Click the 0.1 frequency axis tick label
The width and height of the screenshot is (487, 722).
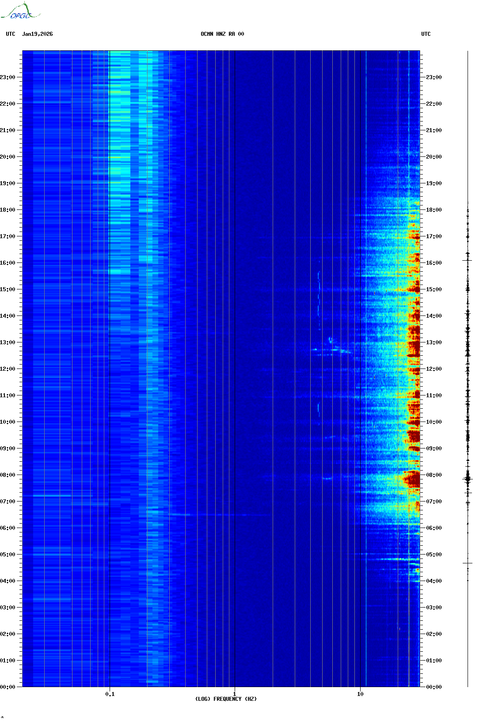pos(110,694)
